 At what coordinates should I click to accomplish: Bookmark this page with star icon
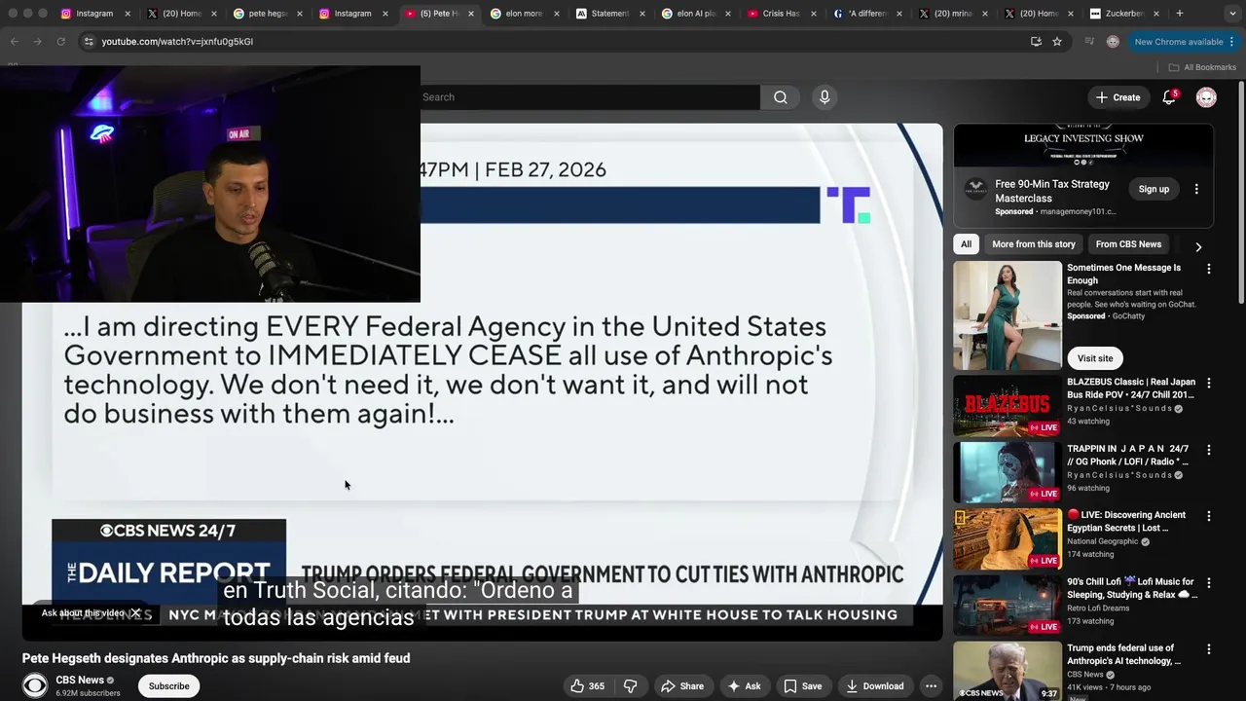tap(1057, 41)
